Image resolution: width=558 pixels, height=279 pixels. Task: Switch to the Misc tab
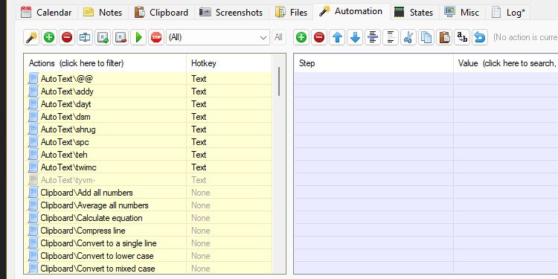pos(462,13)
